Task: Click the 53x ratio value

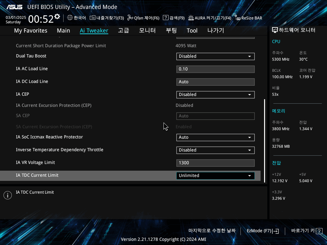Action: (275, 94)
